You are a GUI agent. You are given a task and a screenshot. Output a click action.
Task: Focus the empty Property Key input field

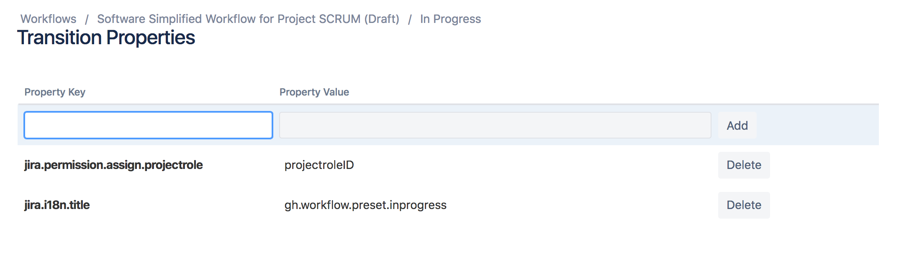(149, 125)
